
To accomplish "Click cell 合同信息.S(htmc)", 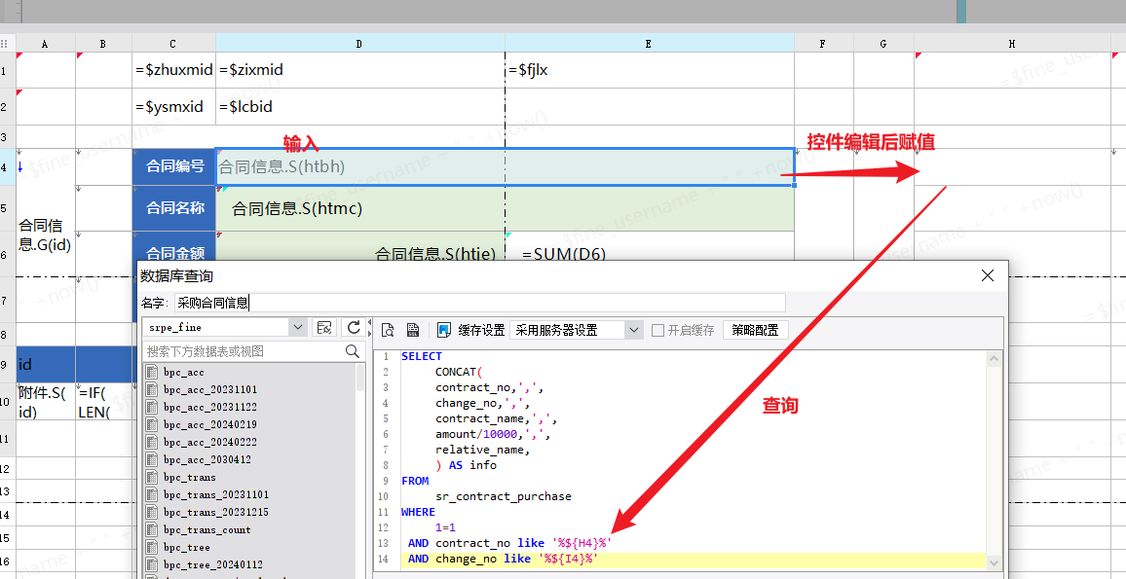I will (505, 208).
